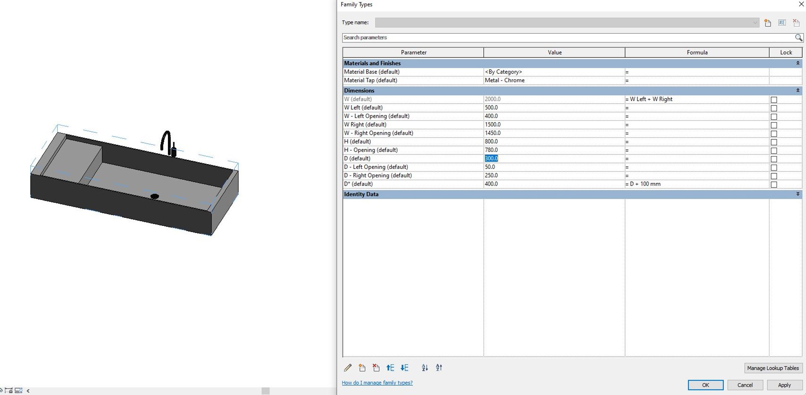Sort parameters in ascending order

pyautogui.click(x=425, y=368)
